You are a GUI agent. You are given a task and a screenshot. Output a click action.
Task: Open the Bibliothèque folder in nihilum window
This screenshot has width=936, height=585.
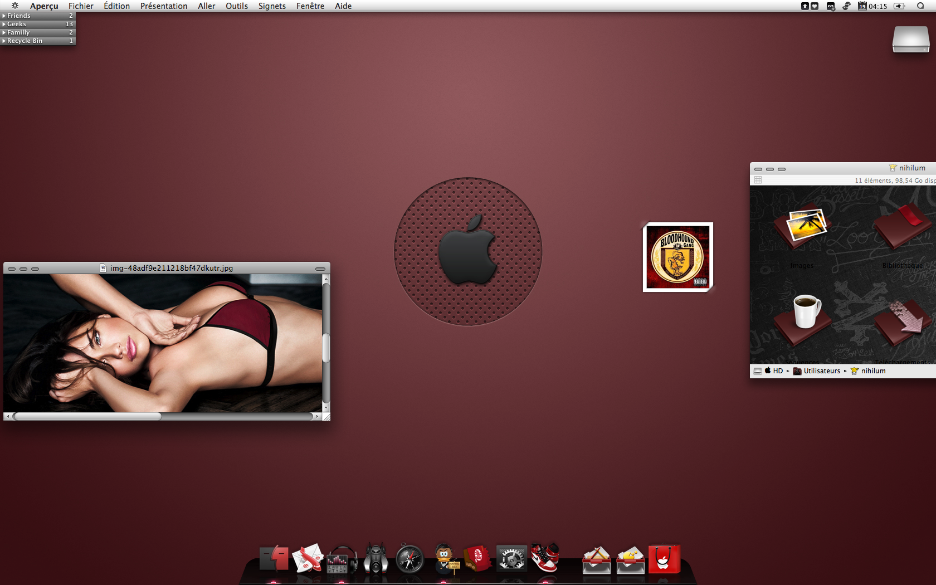[x=903, y=226]
